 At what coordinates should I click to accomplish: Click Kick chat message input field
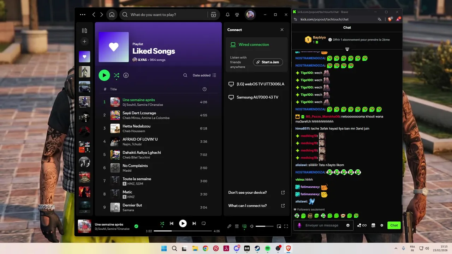coord(323,225)
